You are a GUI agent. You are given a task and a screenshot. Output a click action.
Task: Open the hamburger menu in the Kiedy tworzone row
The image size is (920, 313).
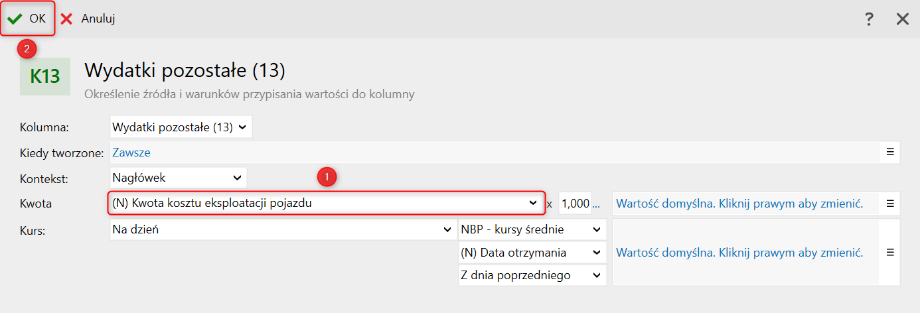[x=890, y=152]
